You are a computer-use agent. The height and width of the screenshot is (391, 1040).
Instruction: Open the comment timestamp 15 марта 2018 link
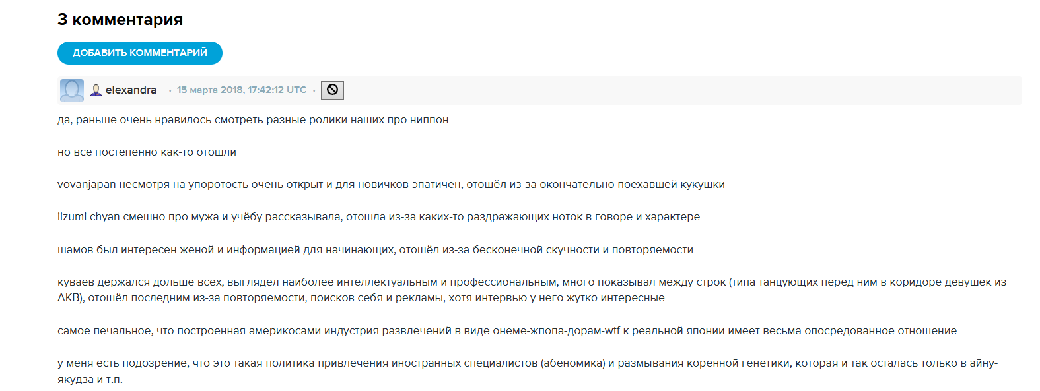click(x=242, y=90)
